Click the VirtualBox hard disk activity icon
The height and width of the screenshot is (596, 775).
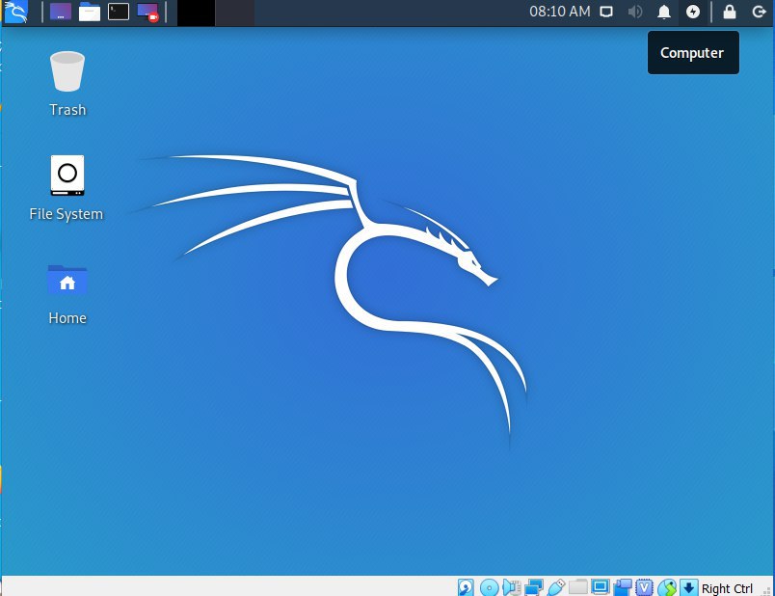[466, 587]
